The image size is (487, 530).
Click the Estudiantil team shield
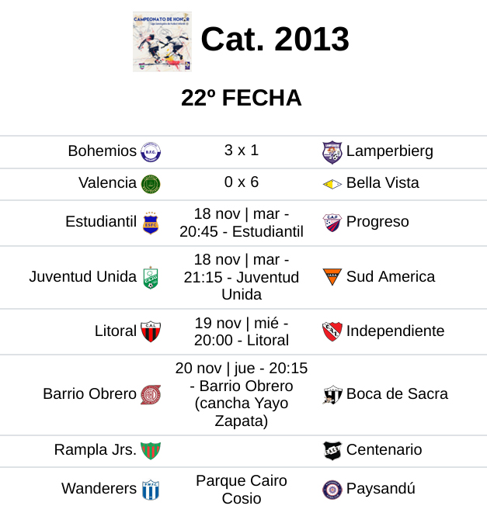[x=151, y=223]
